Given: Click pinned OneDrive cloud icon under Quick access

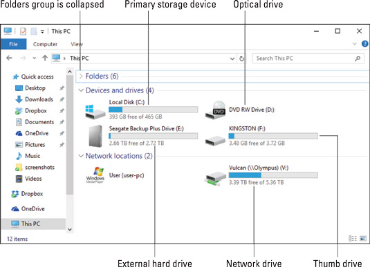Looking at the screenshot, I should point(19,133).
